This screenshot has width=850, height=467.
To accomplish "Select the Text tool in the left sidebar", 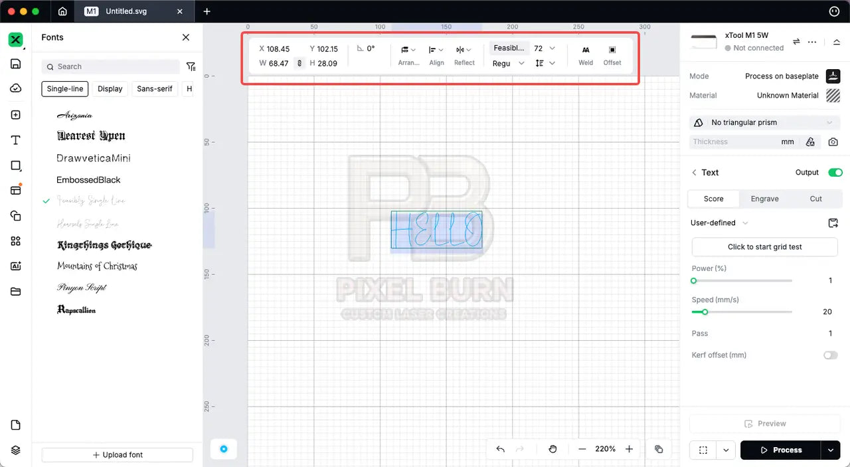I will (x=16, y=140).
